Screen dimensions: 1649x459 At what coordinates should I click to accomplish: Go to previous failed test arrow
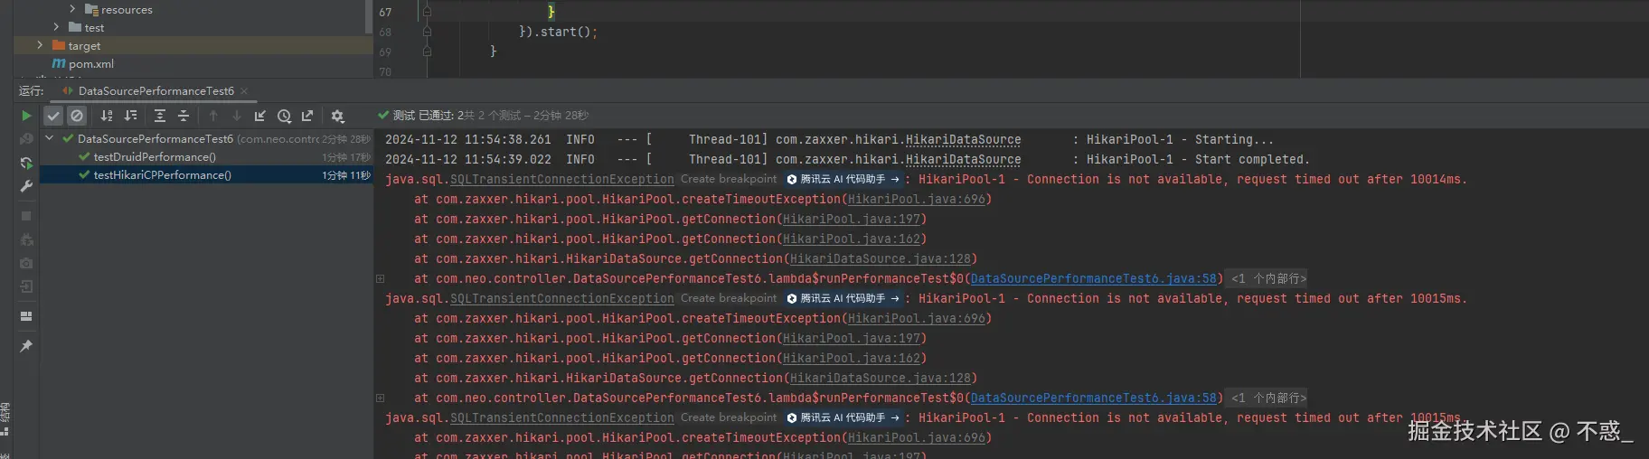[x=213, y=116]
